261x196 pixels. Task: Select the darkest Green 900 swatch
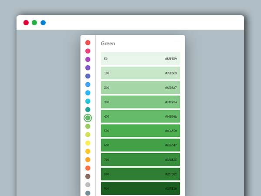tap(140, 188)
